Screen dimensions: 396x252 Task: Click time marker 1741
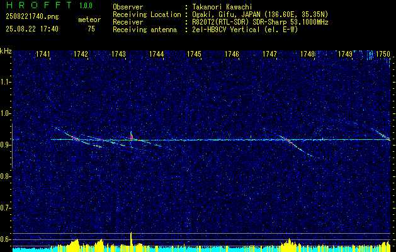pos(43,54)
